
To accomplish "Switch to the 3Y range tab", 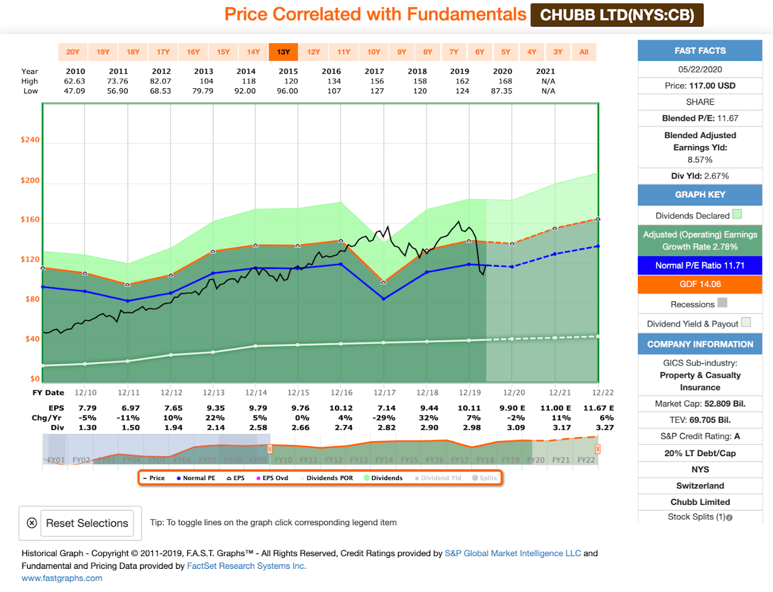I will click(558, 52).
